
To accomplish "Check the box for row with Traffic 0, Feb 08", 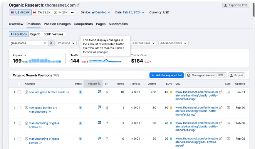I will click(x=19, y=139).
